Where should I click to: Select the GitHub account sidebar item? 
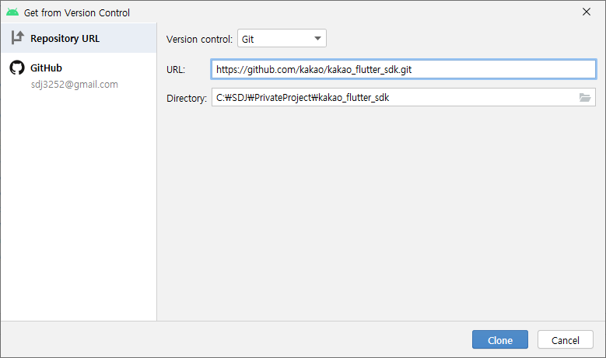pyautogui.click(x=79, y=75)
